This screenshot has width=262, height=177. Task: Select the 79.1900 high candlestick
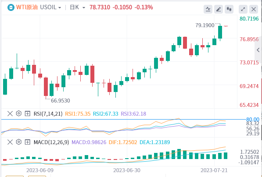pos(220,32)
